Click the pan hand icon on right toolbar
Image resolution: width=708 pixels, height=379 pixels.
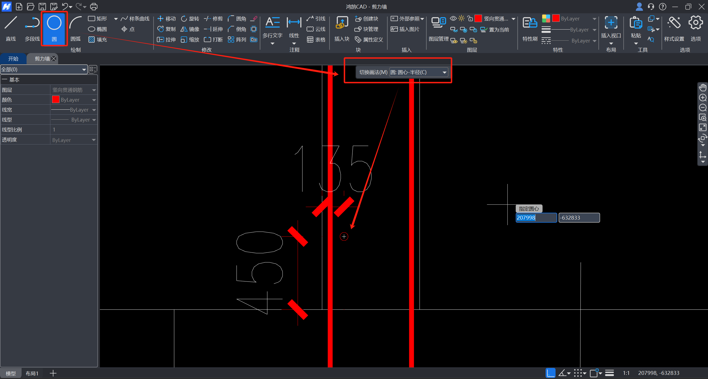click(703, 88)
